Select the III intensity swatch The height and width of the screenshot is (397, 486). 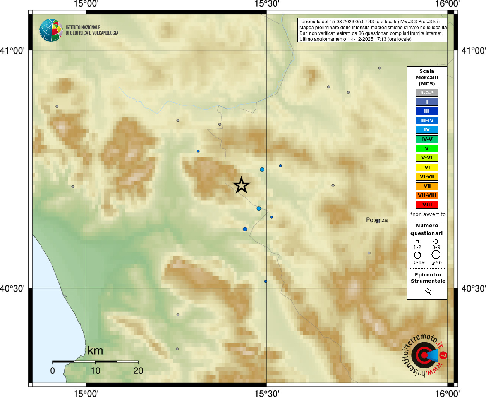[427, 111]
